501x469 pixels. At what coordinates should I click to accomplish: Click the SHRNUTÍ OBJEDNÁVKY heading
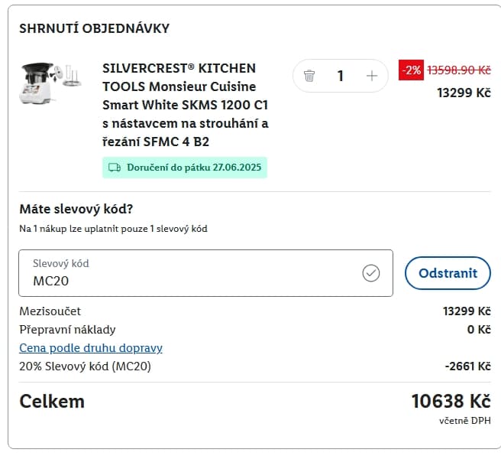click(x=94, y=28)
